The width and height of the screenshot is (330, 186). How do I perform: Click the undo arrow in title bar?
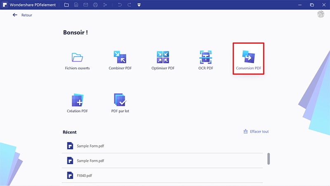coord(120,5)
